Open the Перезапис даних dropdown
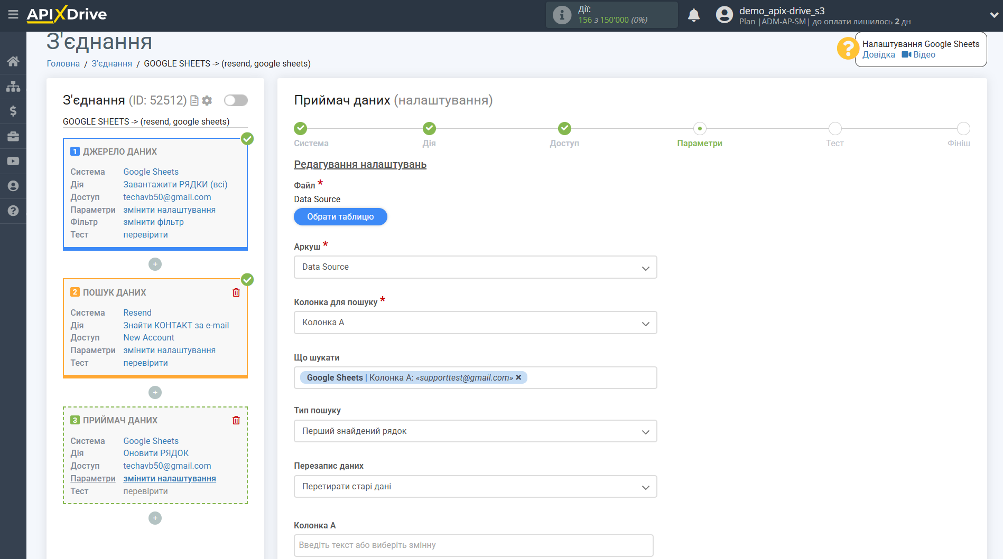Screen dimensions: 1003x559 [475, 487]
